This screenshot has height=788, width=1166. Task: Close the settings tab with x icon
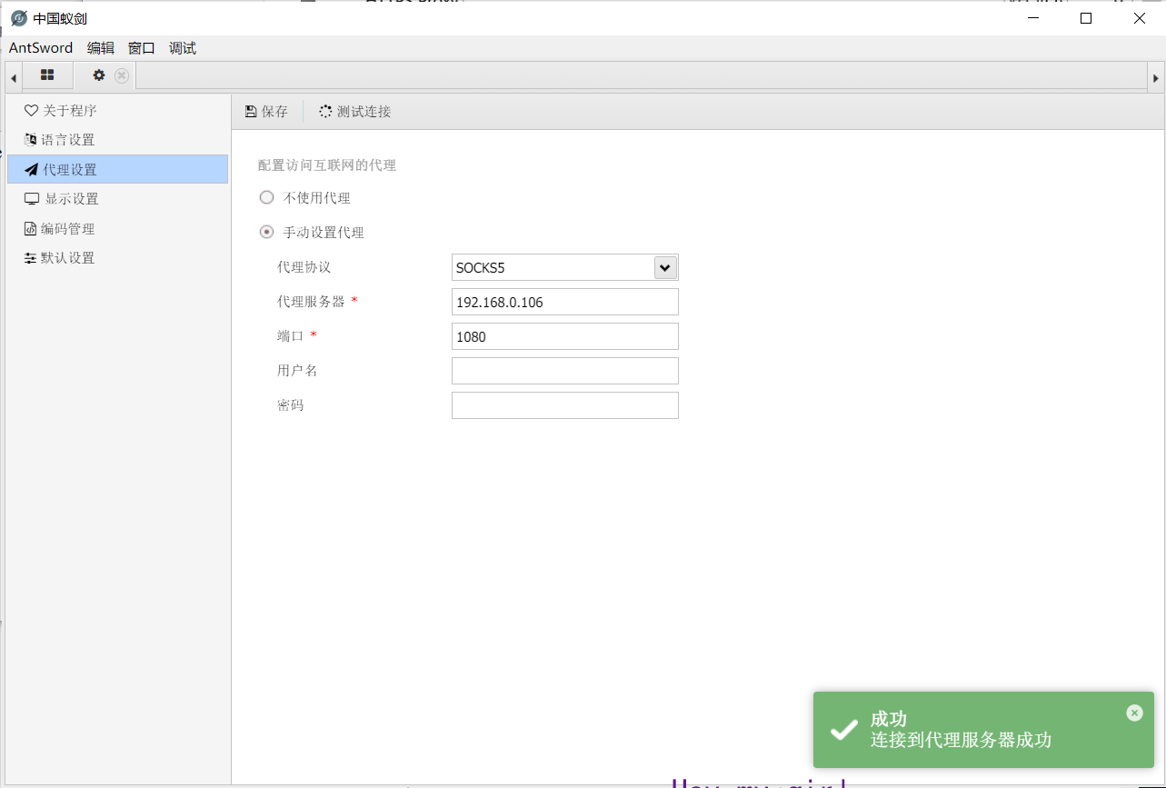tap(122, 75)
